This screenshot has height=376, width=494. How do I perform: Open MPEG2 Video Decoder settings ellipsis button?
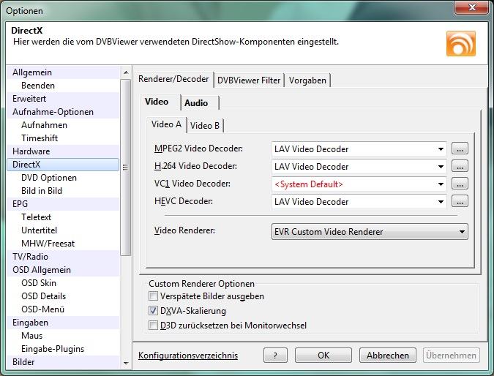point(460,148)
